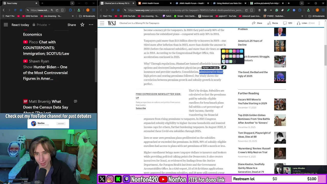
Task: Click the Notion window address bar URL
Action: point(40,10)
